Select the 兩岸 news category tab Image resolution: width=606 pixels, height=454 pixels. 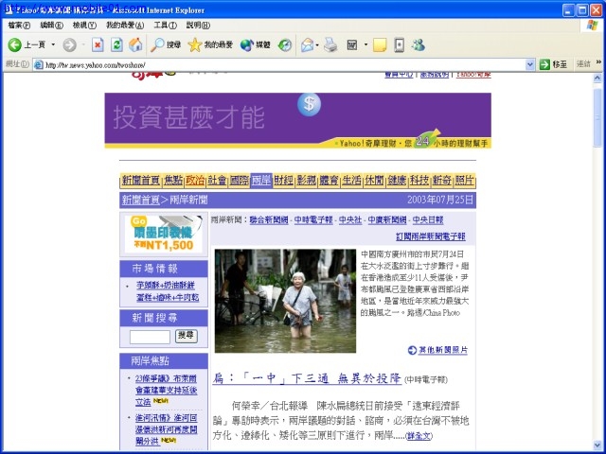261,181
